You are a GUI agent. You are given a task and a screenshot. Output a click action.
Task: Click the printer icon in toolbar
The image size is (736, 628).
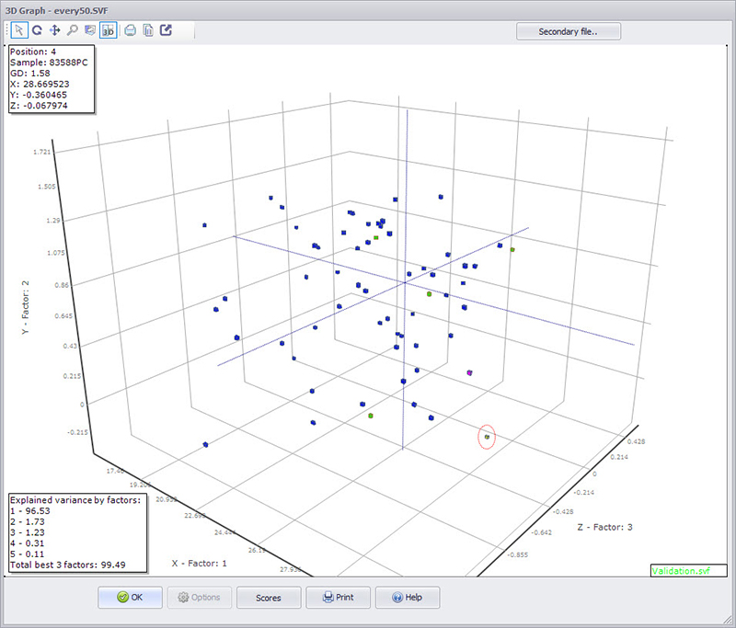pos(131,30)
